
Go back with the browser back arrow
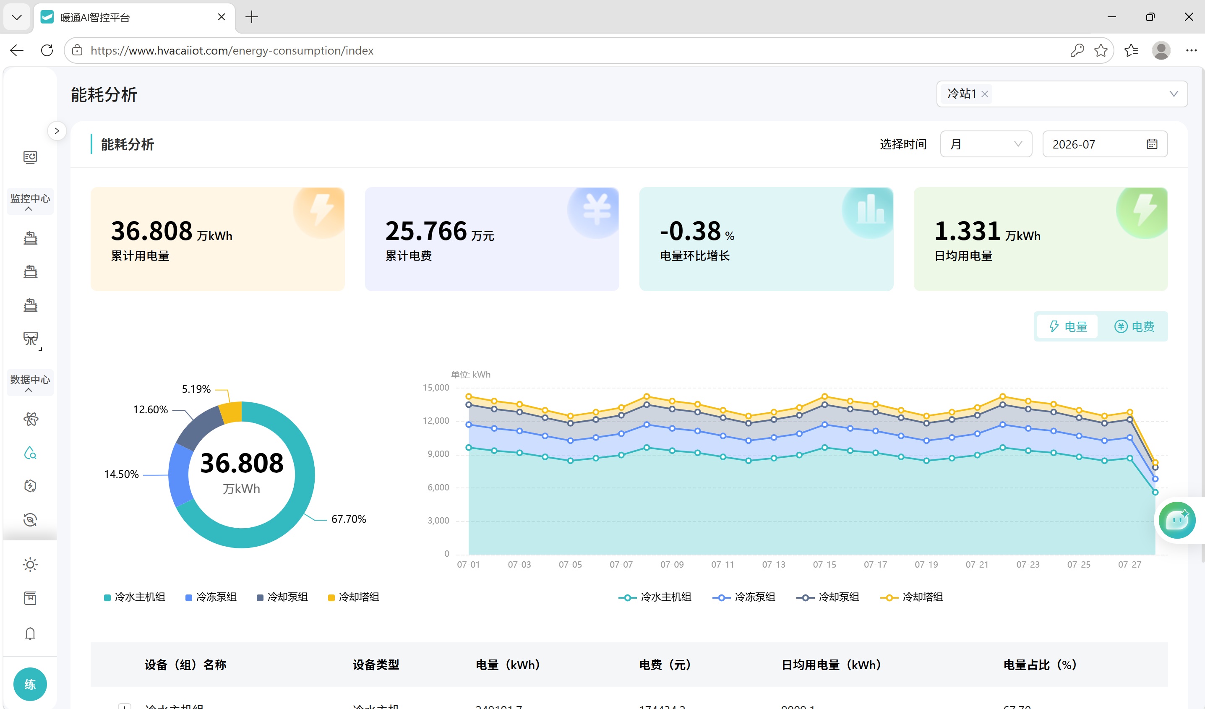[x=17, y=50]
